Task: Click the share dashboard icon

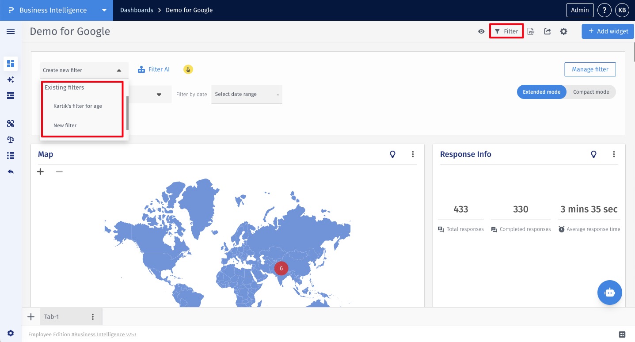Action: 547,31
